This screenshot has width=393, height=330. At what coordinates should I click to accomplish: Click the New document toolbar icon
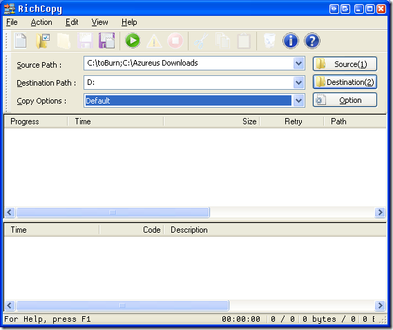pyautogui.click(x=21, y=41)
